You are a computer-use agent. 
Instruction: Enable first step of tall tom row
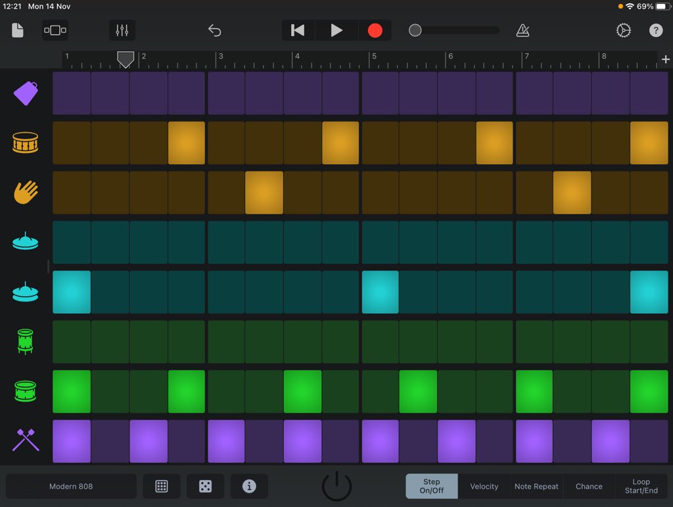click(72, 342)
